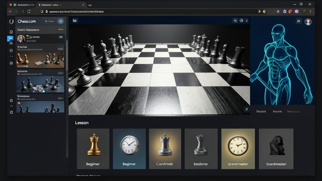Image resolution: width=322 pixels, height=181 pixels.
Task: Click the badge at the right of the avatar row
Action: tap(61, 37)
